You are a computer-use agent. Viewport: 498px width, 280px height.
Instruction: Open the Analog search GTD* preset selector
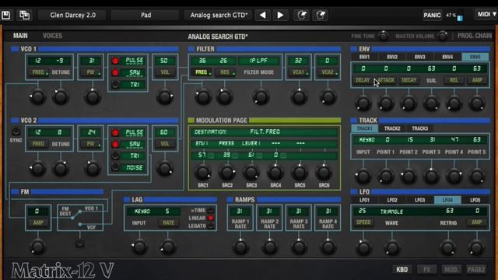219,15
